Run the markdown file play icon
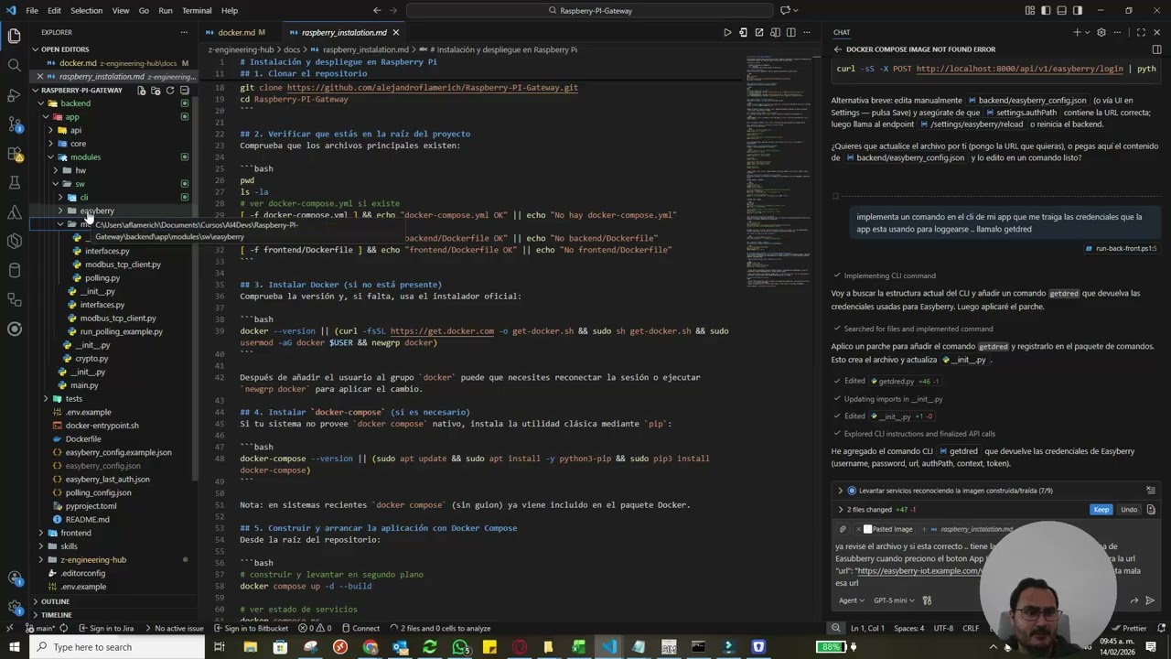The image size is (1171, 659). click(727, 32)
